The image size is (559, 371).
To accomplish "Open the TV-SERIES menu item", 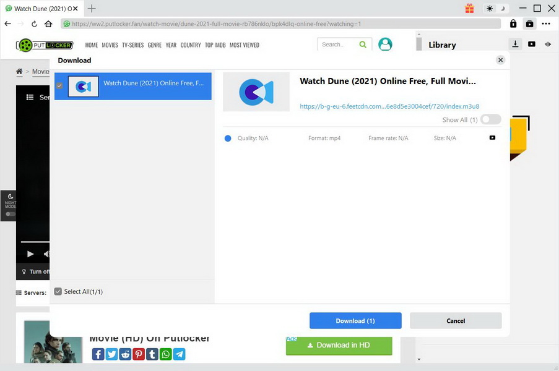I will pyautogui.click(x=132, y=45).
